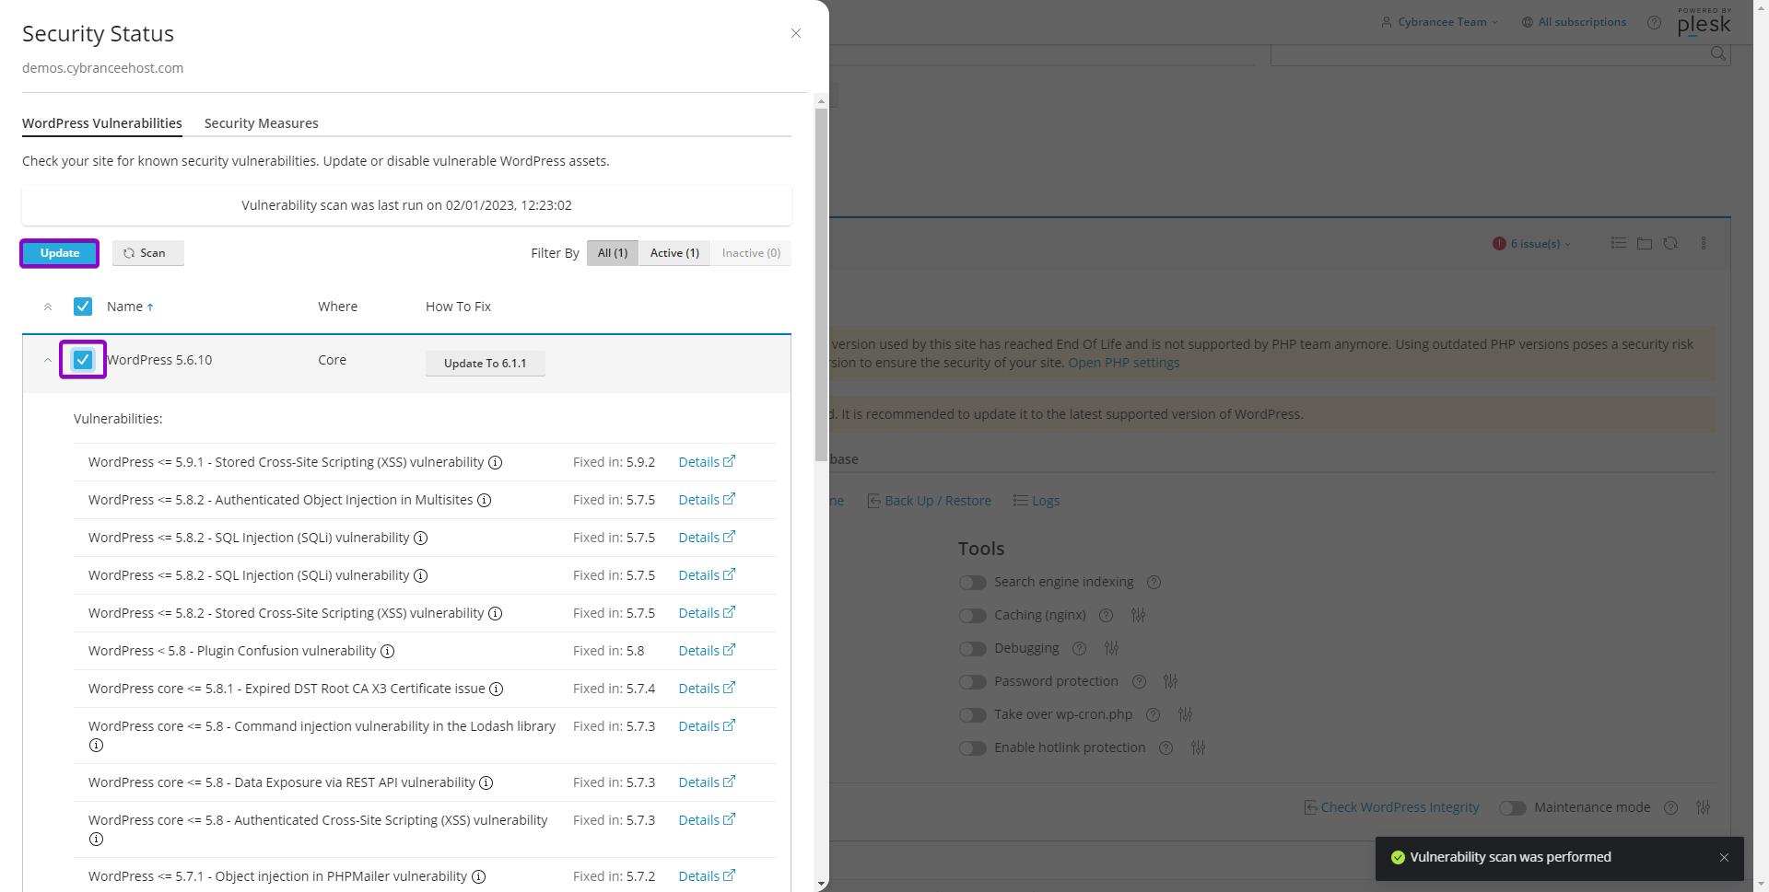
Task: Click the folder icon in site toolbar
Action: pyautogui.click(x=1644, y=244)
